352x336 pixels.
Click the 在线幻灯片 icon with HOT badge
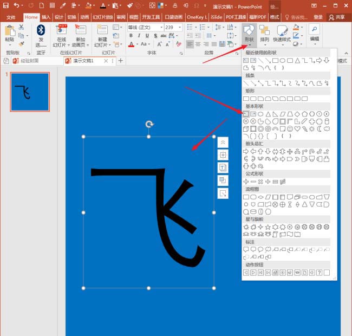tap(62, 30)
